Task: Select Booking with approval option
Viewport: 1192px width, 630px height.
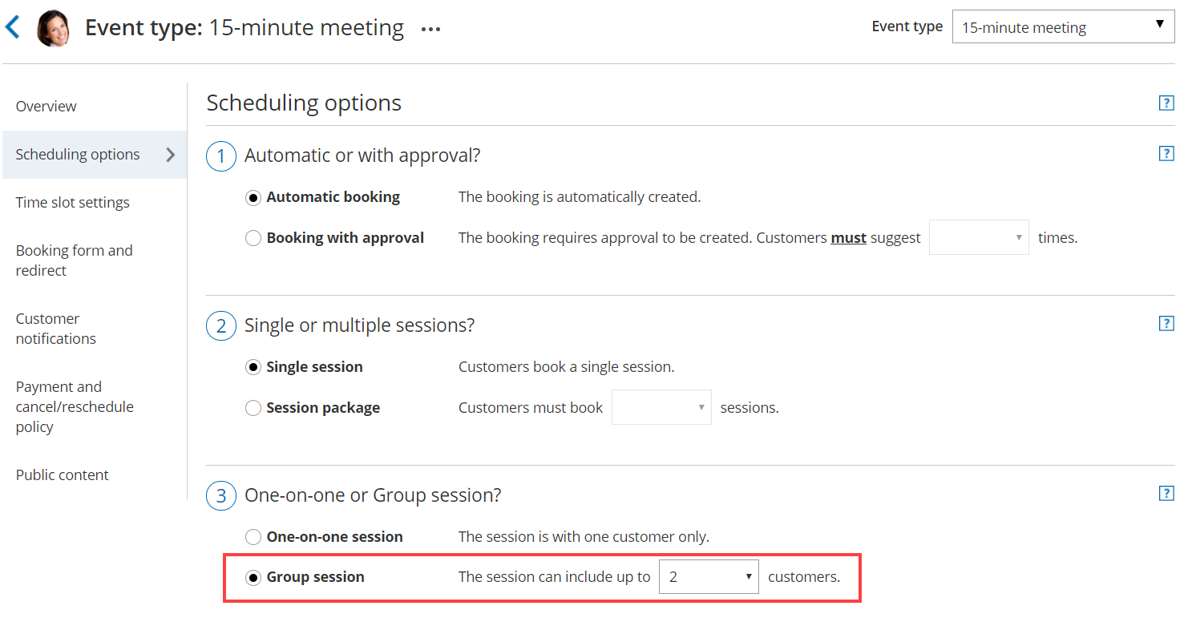Action: (253, 238)
